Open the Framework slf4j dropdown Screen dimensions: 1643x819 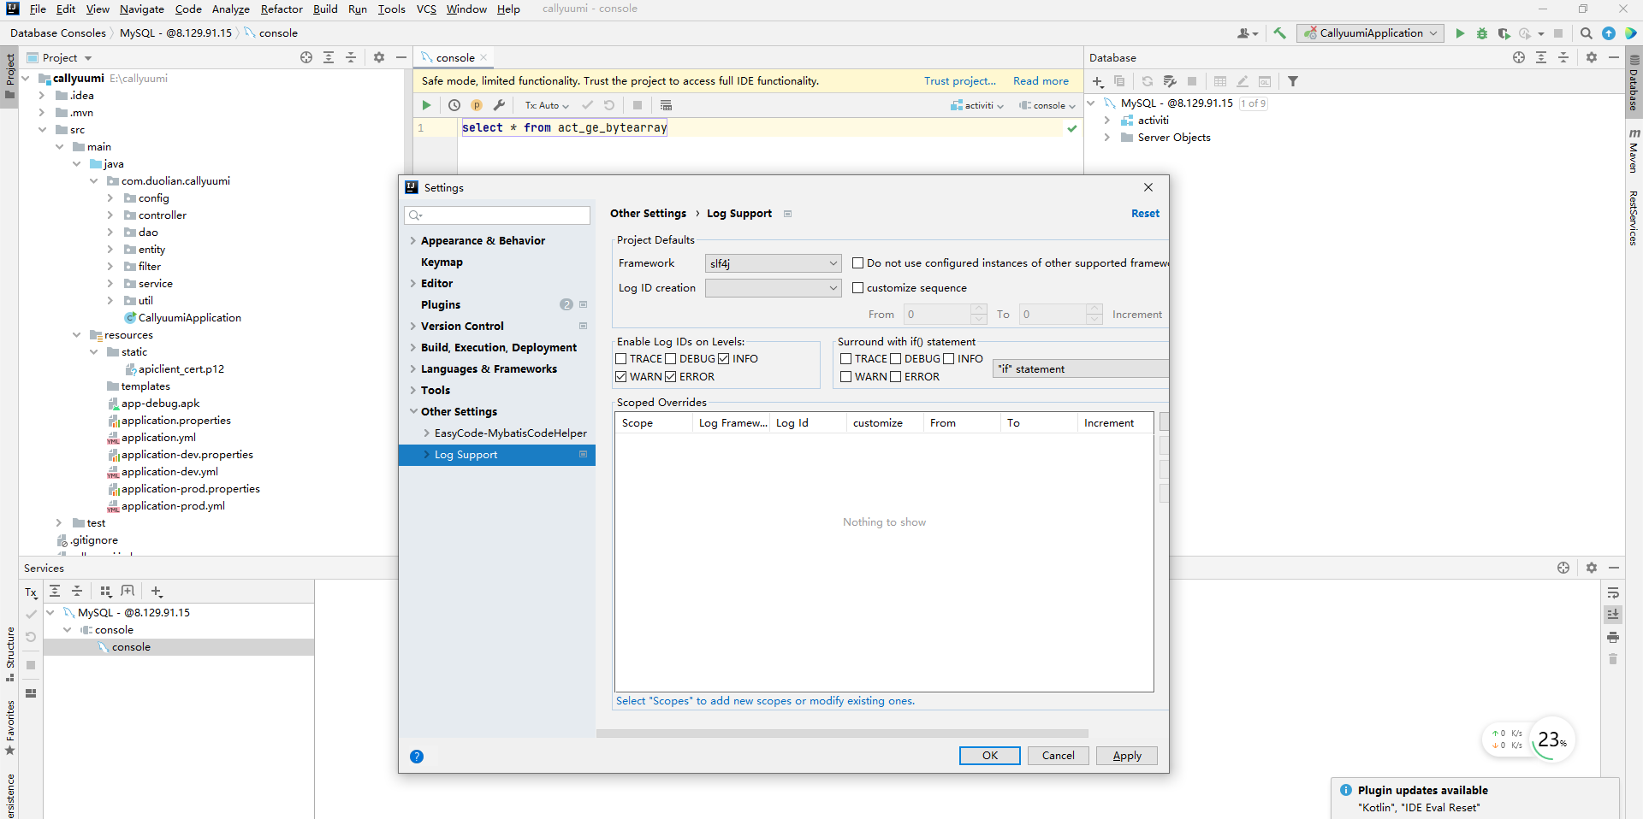tap(773, 263)
